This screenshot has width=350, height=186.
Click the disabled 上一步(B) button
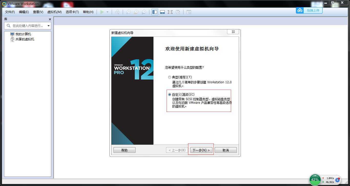pyautogui.click(x=177, y=150)
